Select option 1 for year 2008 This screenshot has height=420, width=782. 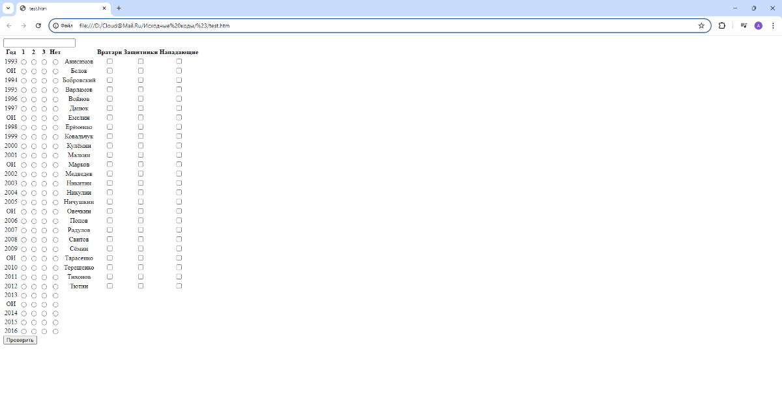[23, 240]
